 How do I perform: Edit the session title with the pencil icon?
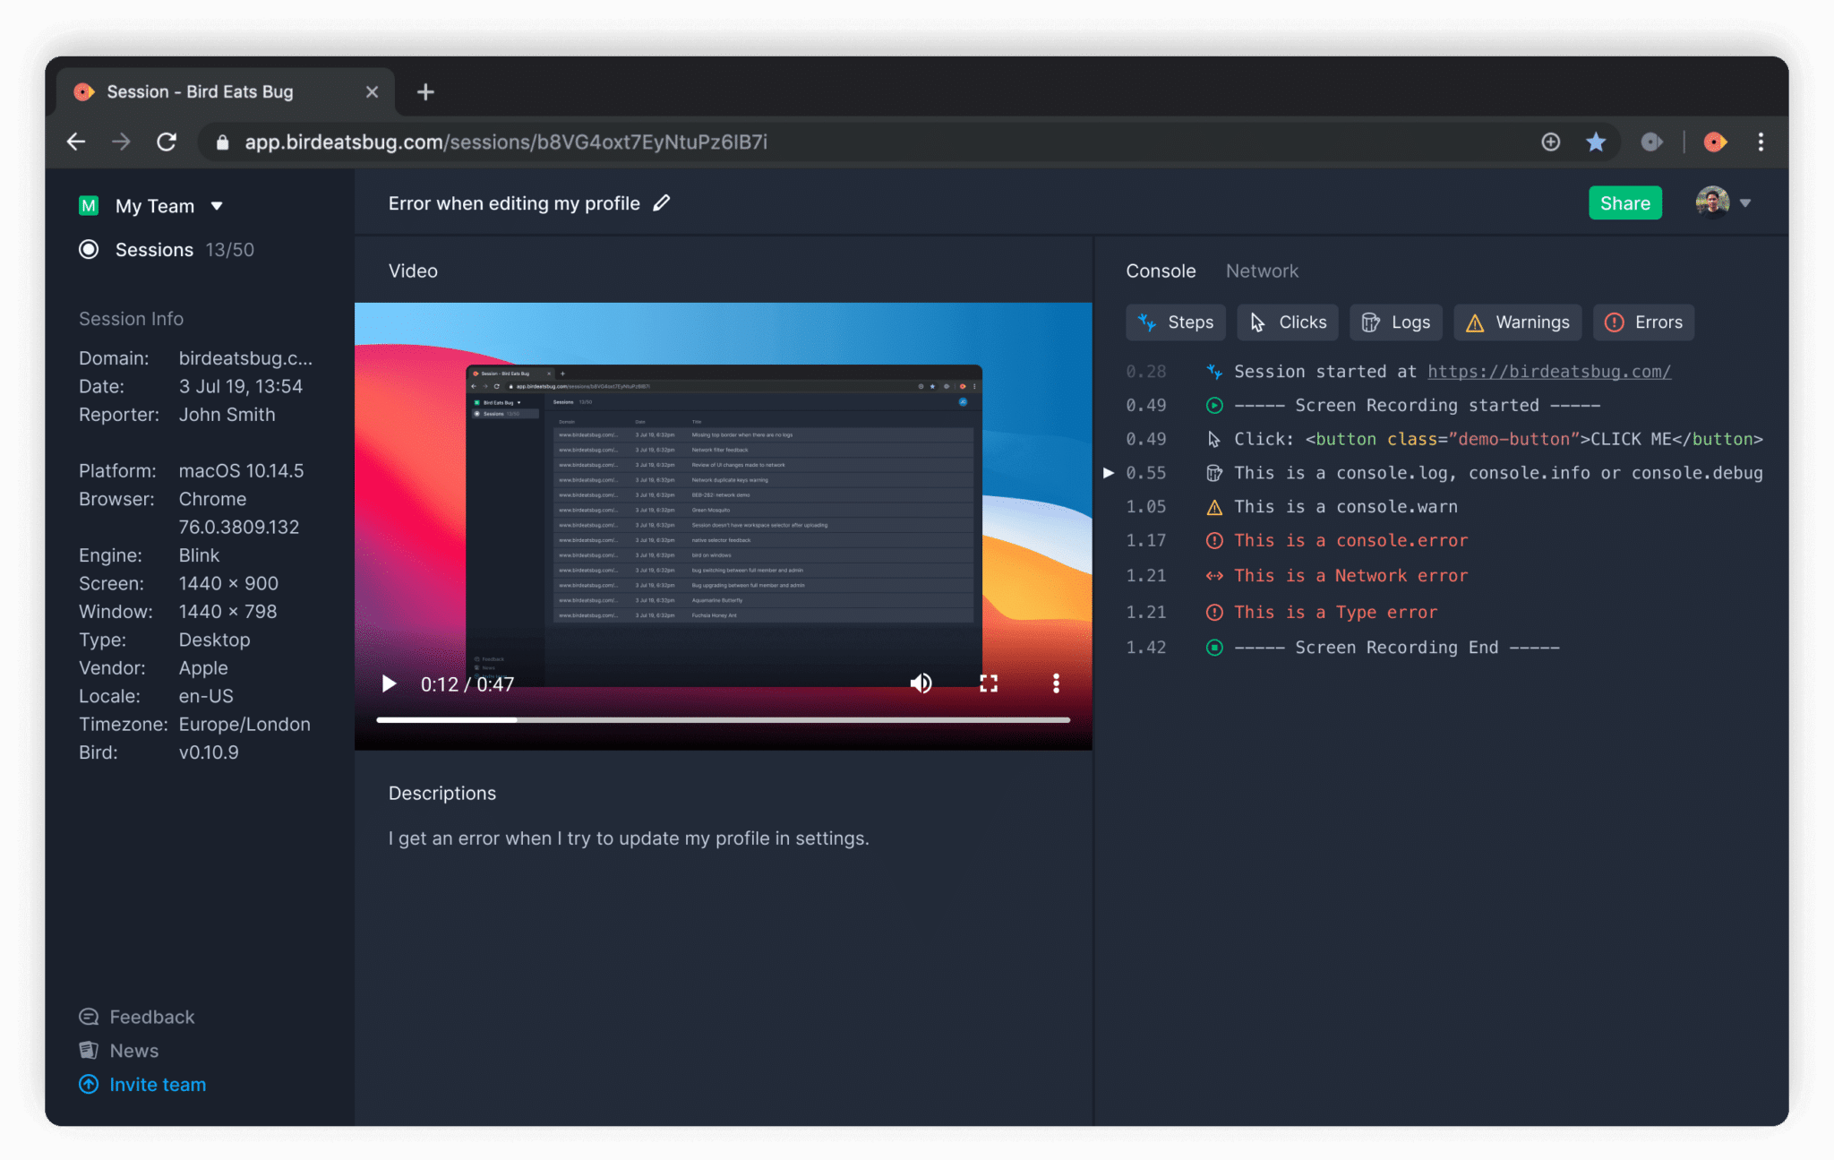[662, 202]
